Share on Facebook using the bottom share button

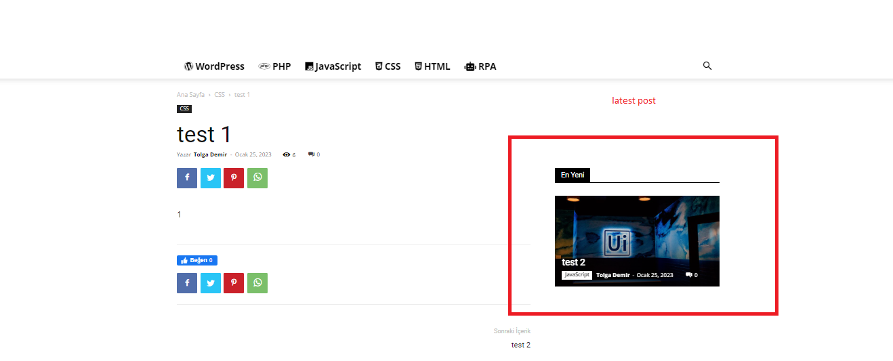(187, 283)
